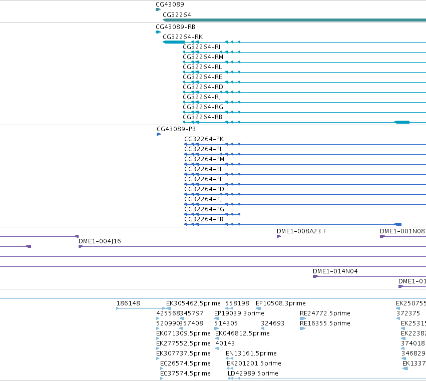This screenshot has width=426, height=381.
Task: Click the CG43089-PB protein arrow glyph
Action: point(159,134)
